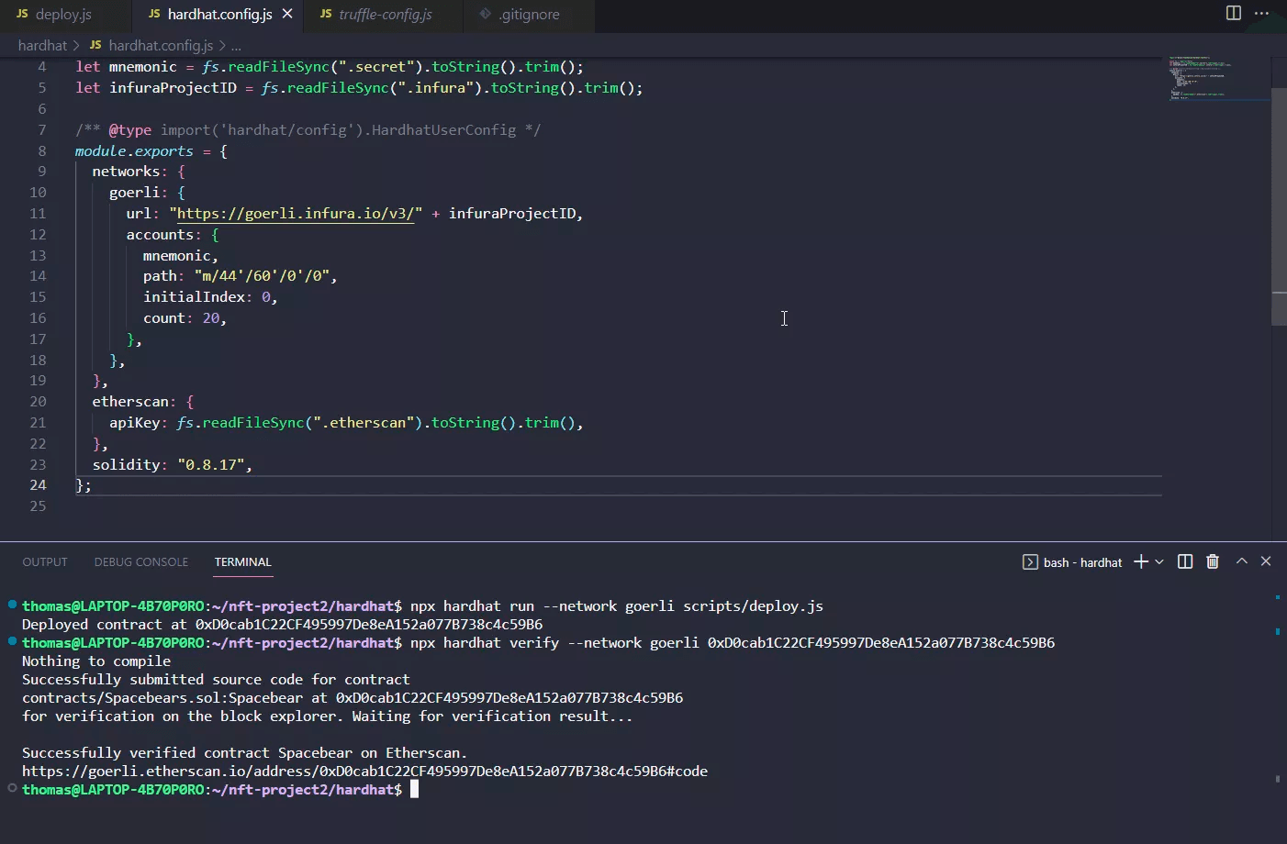Select the hardhat.config.js tab
The height and width of the screenshot is (844, 1287).
(x=219, y=15)
